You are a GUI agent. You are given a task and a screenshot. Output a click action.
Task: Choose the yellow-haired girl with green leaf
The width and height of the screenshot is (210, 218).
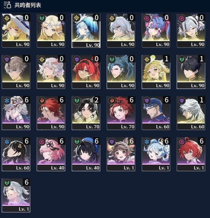(x=156, y=72)
